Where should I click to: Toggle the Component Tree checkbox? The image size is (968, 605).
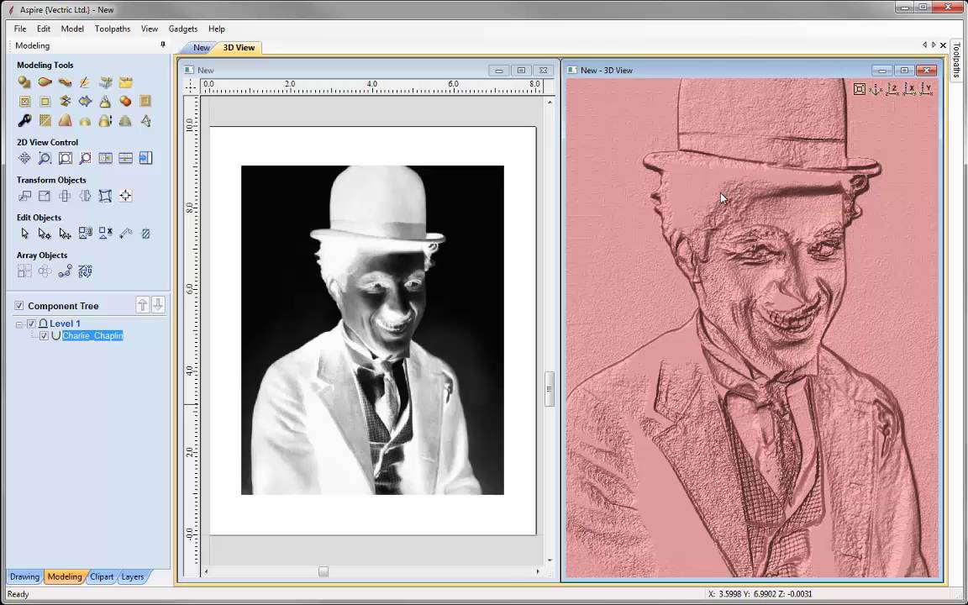point(19,306)
